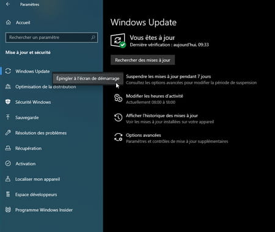Click the Espace développeurs tools icon
Viewport: 275px width, 232px height.
[x=8, y=194]
